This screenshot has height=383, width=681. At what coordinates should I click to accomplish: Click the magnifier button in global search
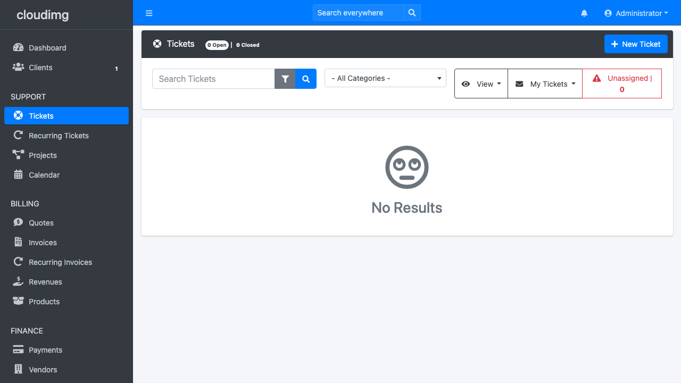point(412,13)
